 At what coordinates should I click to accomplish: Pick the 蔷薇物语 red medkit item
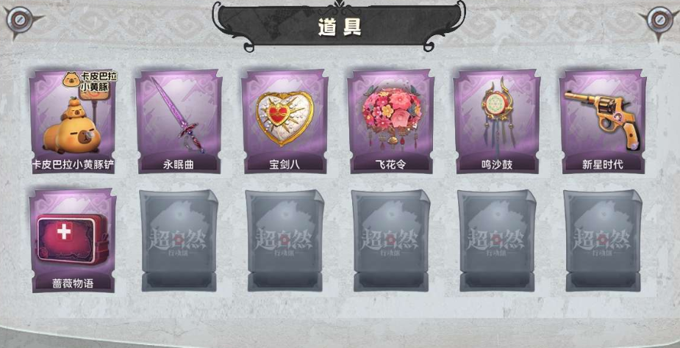coord(73,241)
